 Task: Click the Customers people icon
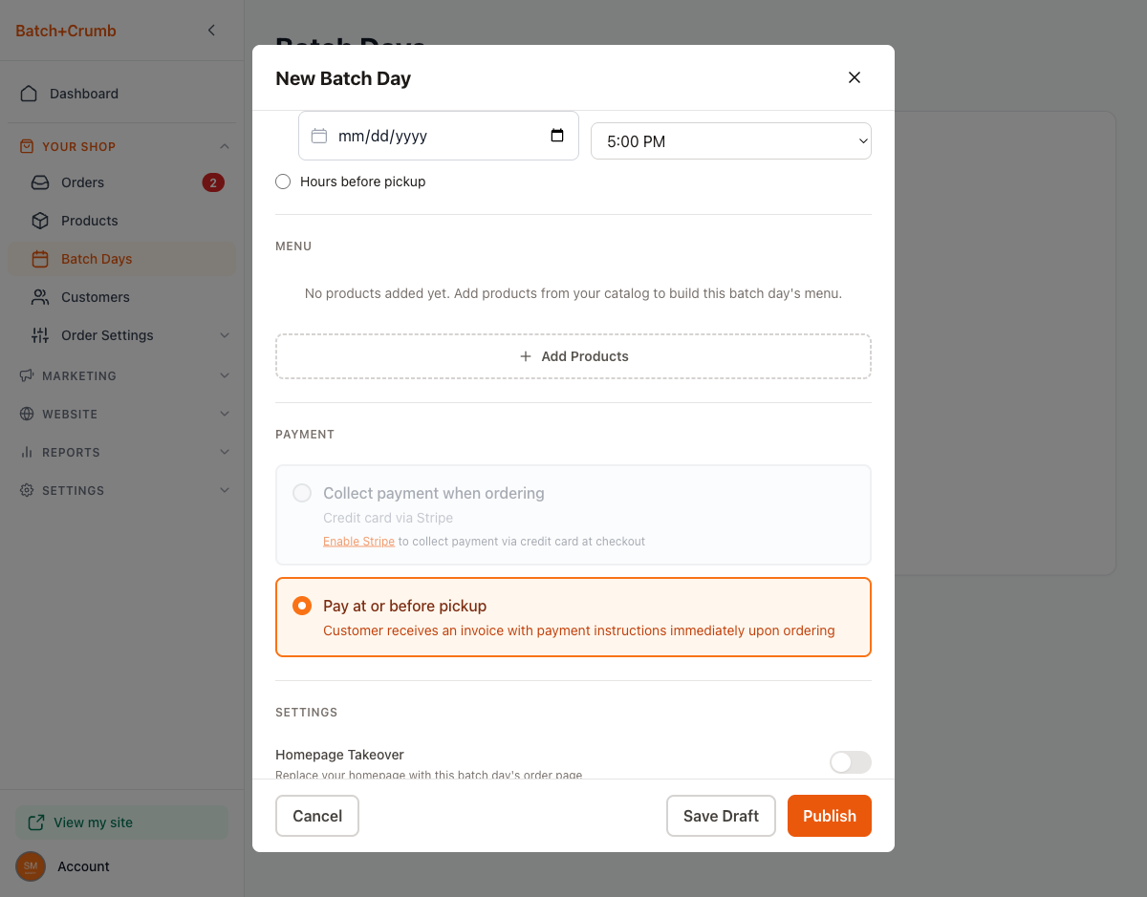pos(40,297)
